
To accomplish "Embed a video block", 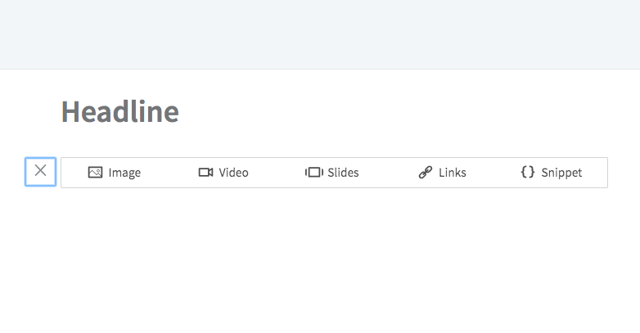I will 223,173.
